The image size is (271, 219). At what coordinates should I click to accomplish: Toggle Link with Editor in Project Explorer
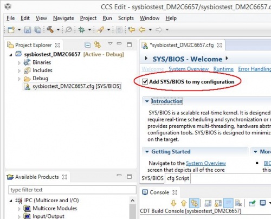point(98,44)
